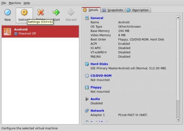184x131 pixels.
Task: Open the Machine menu
Action: pos(15,3)
